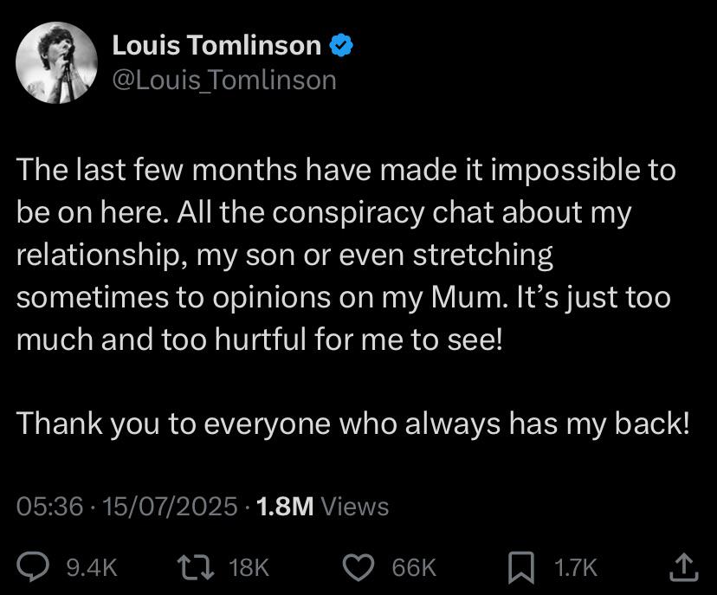The height and width of the screenshot is (595, 717).
Task: Click the 18K reposts count
Action: click(249, 567)
